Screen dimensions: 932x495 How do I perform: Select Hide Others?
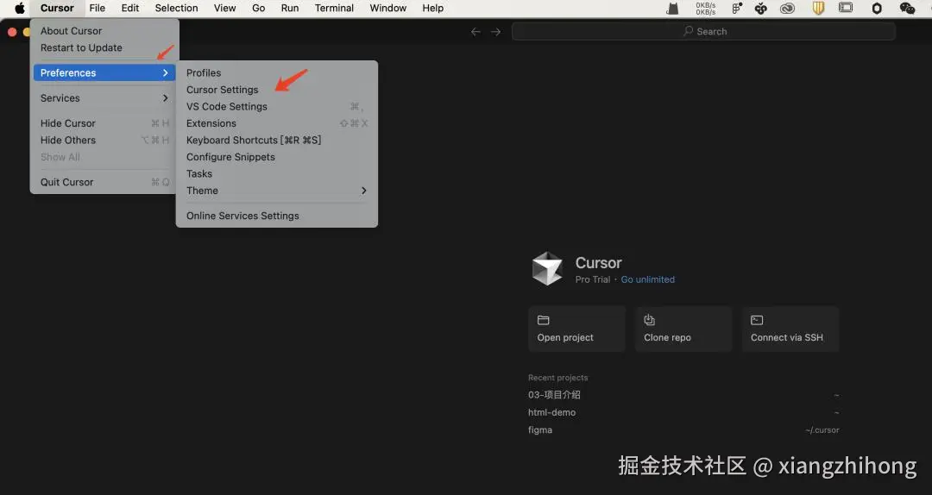(104, 141)
